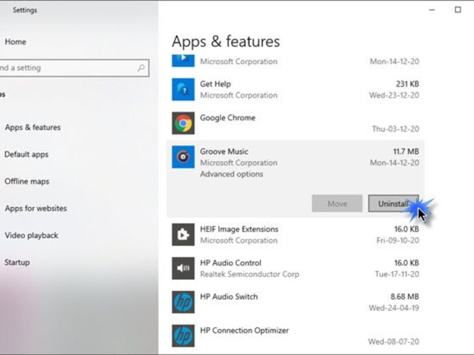Open Video playback settings page
The width and height of the screenshot is (474, 355).
[x=32, y=235]
